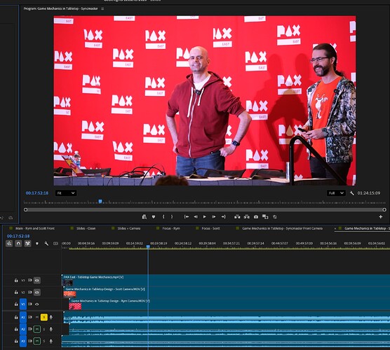Image resolution: width=390 pixels, height=350 pixels.
Task: Toggle lock on track A1
Action: click(x=16, y=317)
